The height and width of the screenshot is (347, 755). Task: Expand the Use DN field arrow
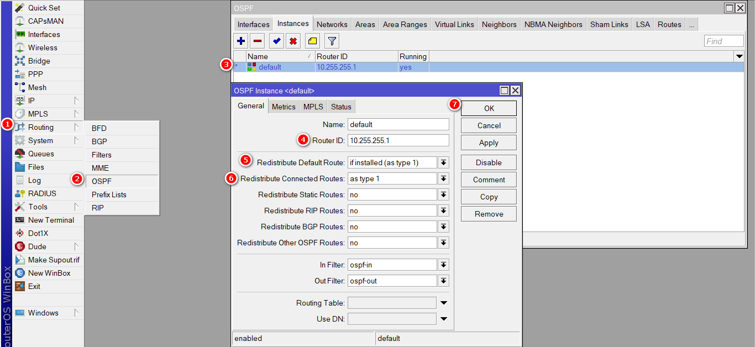pos(443,319)
